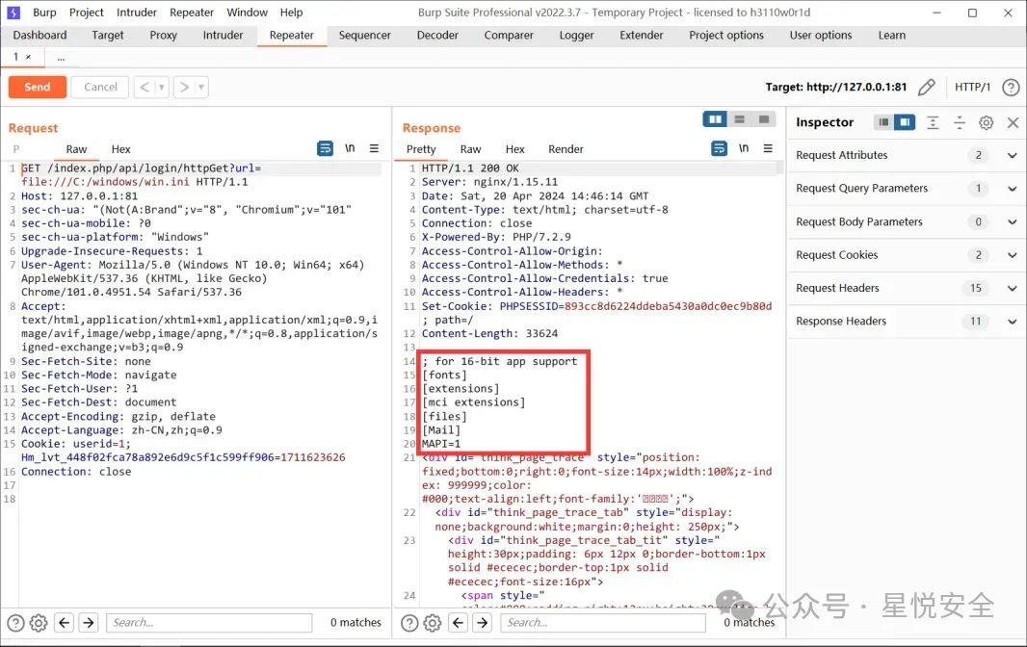The height and width of the screenshot is (647, 1027).
Task: Open the Project menu
Action: coord(87,13)
